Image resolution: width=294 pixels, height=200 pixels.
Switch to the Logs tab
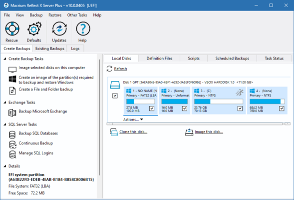tap(75, 48)
